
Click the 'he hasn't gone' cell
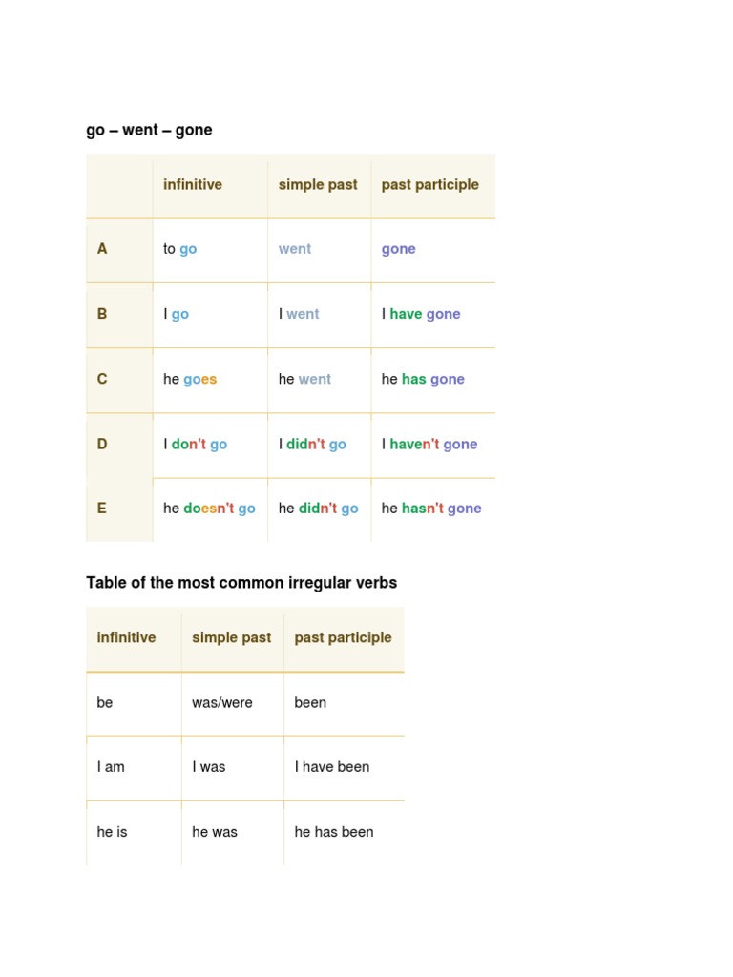(431, 509)
